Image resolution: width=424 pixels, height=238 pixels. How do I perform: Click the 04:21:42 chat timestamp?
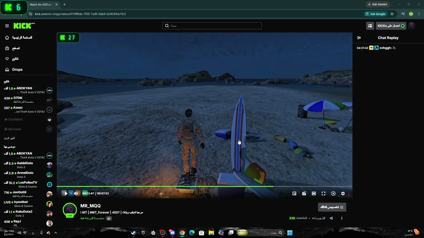pos(362,48)
